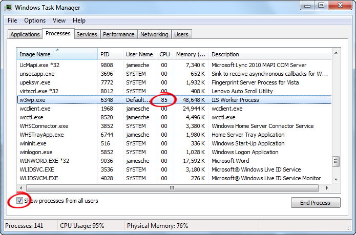This screenshot has width=356, height=235.
Task: Select the wcclient.exe process name
Action: click(35, 109)
